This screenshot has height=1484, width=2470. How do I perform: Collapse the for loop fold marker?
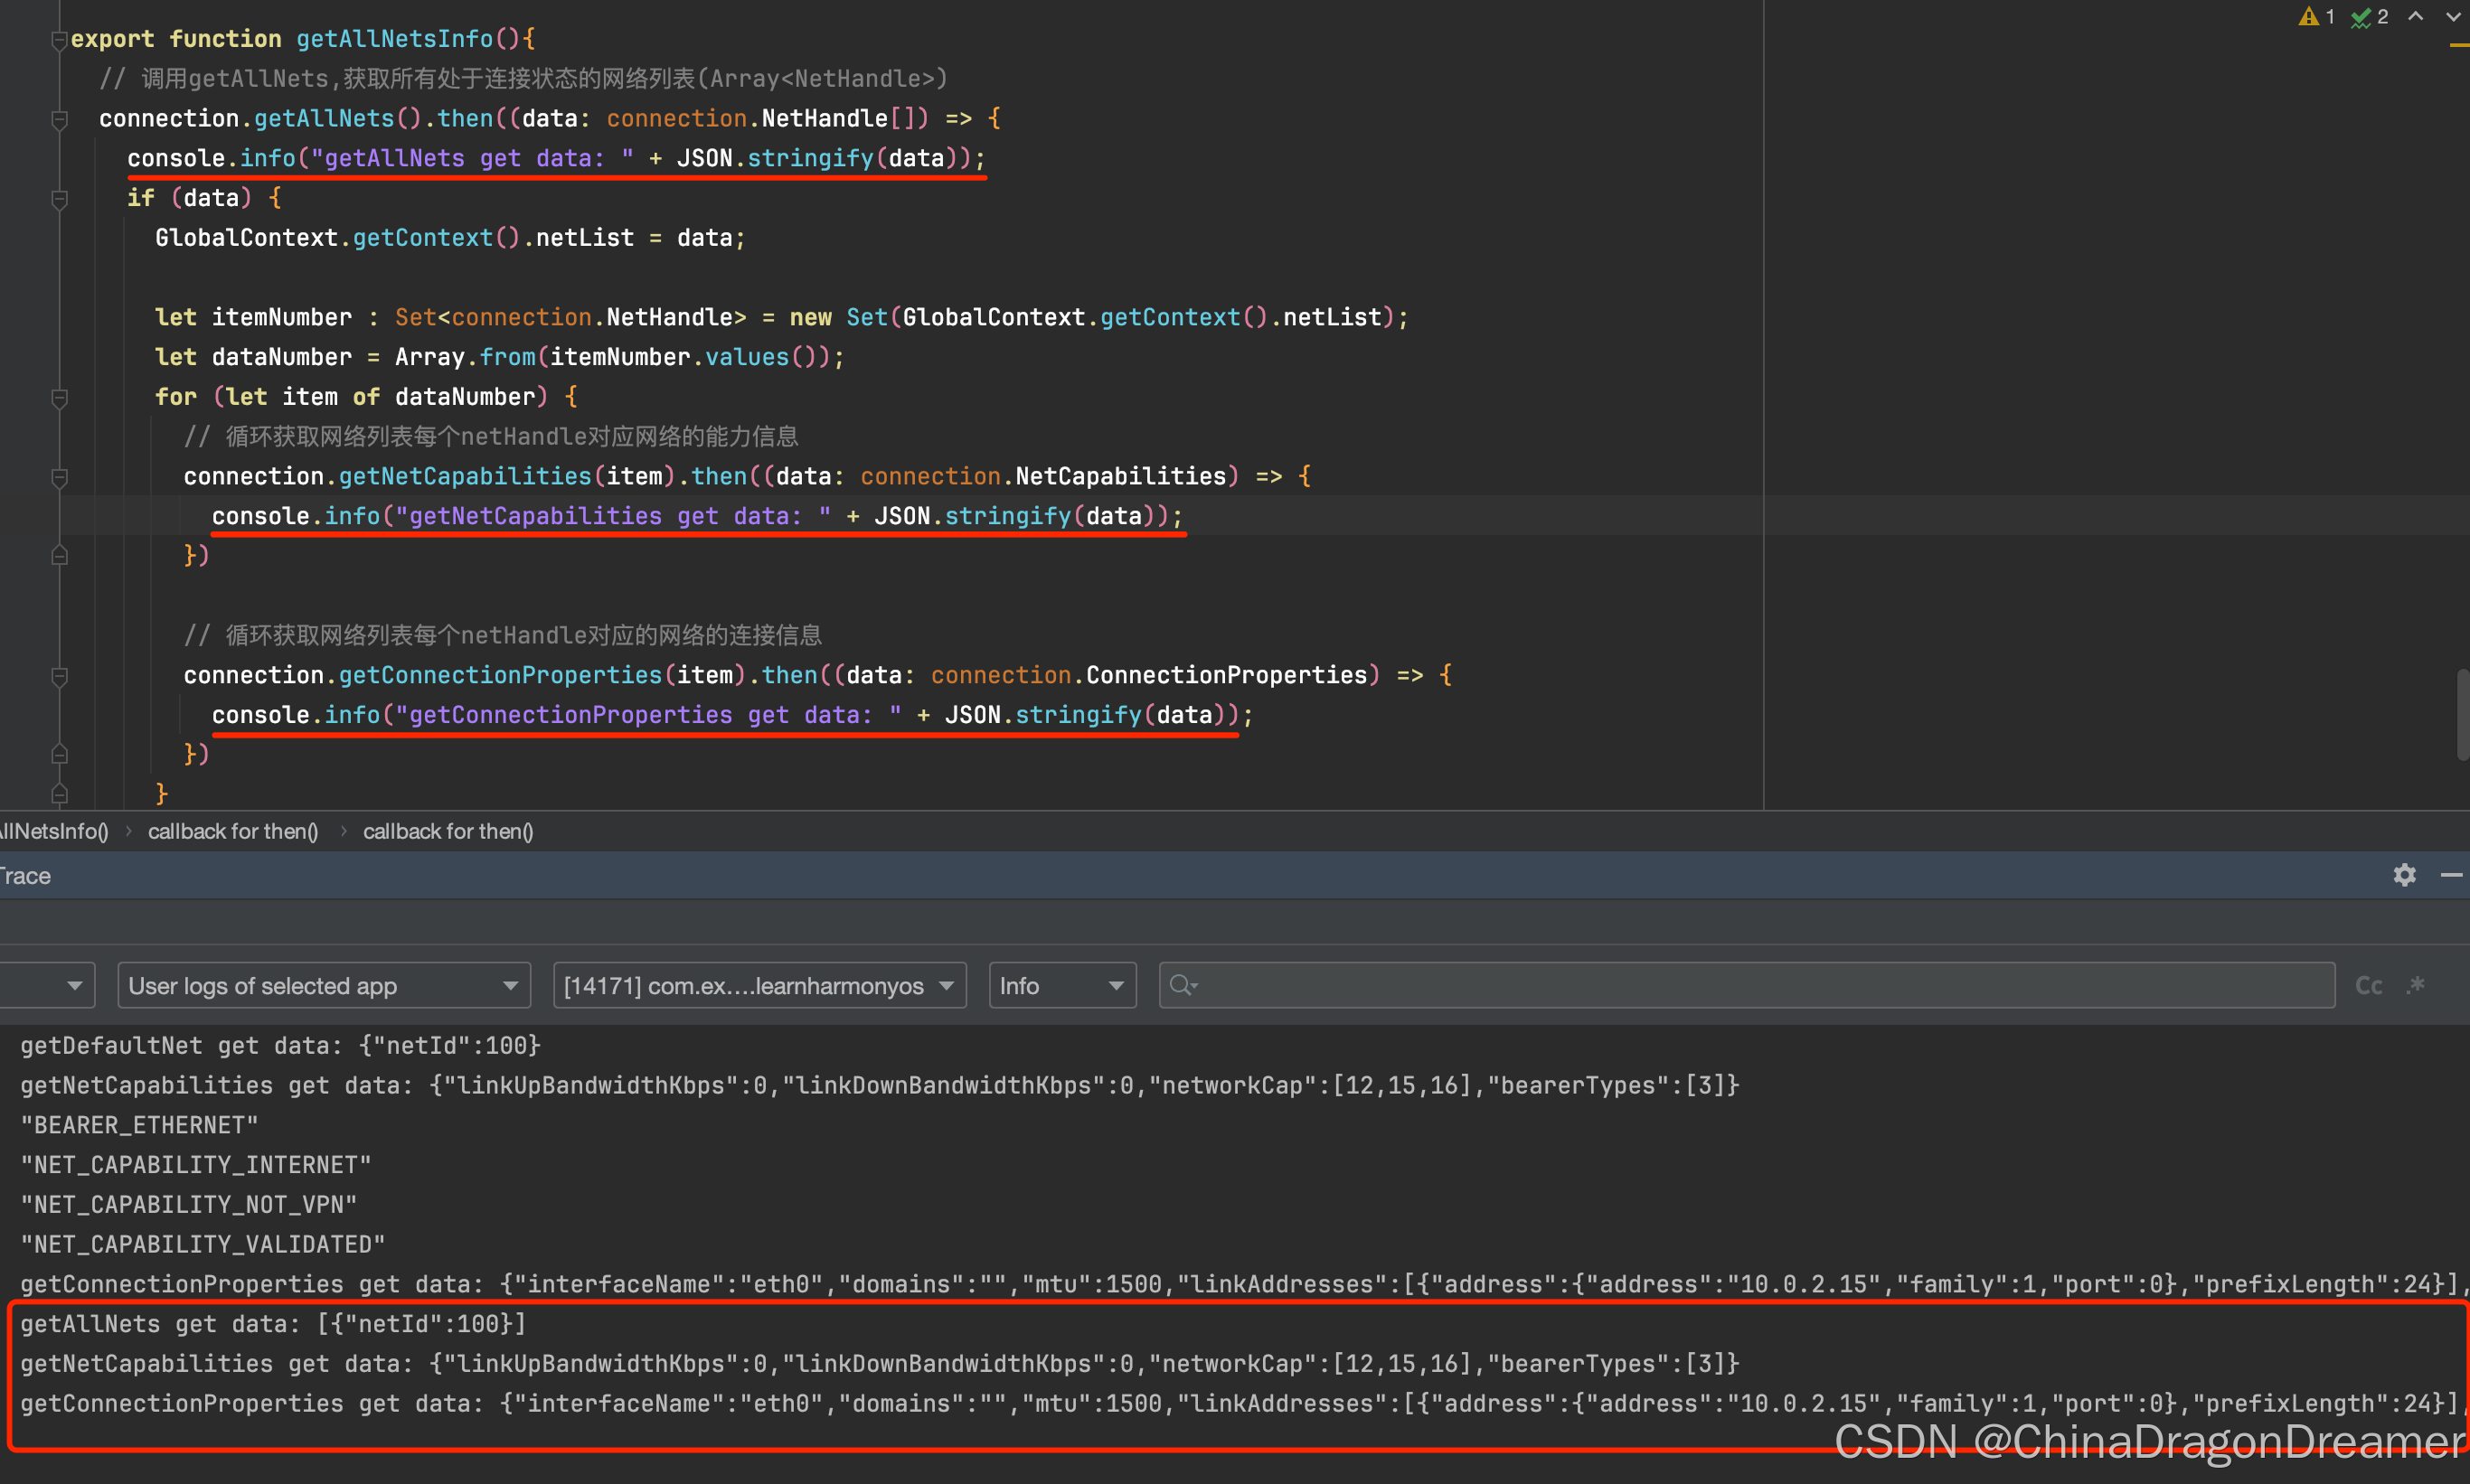(59, 398)
